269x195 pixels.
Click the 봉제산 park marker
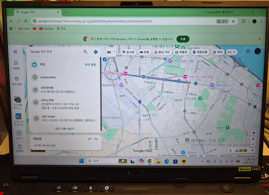click(x=228, y=127)
